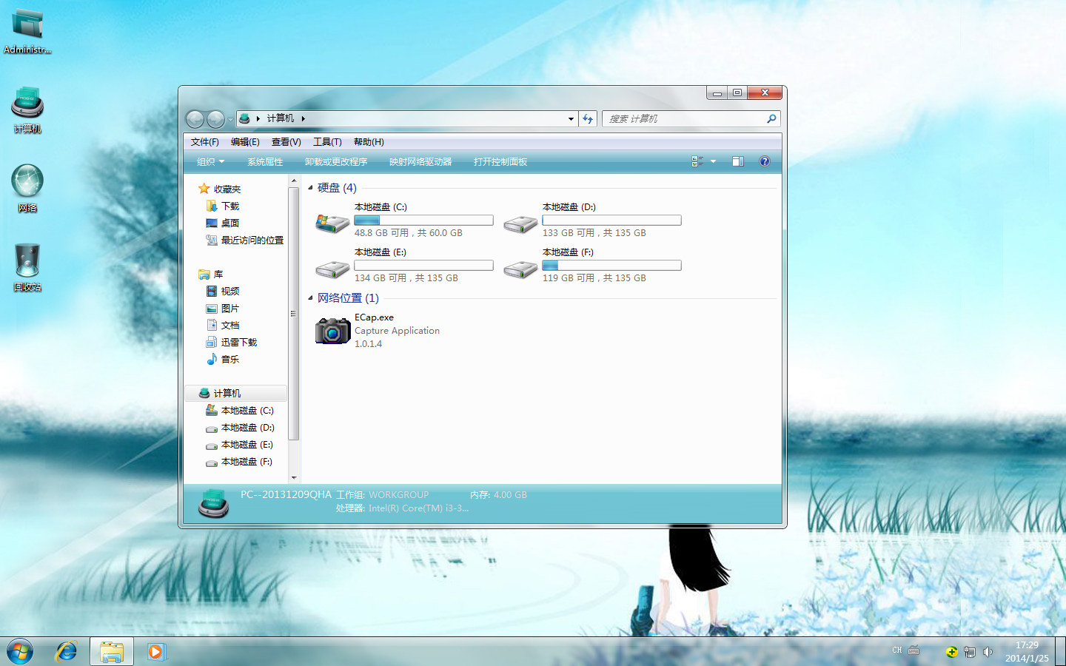The width and height of the screenshot is (1066, 666).
Task: Click network tray icon
Action: pos(969,652)
